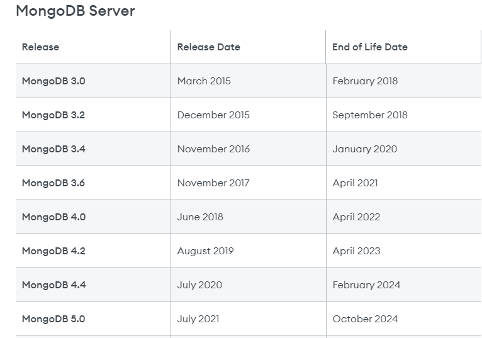Click the June 2018 date cell
The image size is (482, 338).
coord(200,217)
